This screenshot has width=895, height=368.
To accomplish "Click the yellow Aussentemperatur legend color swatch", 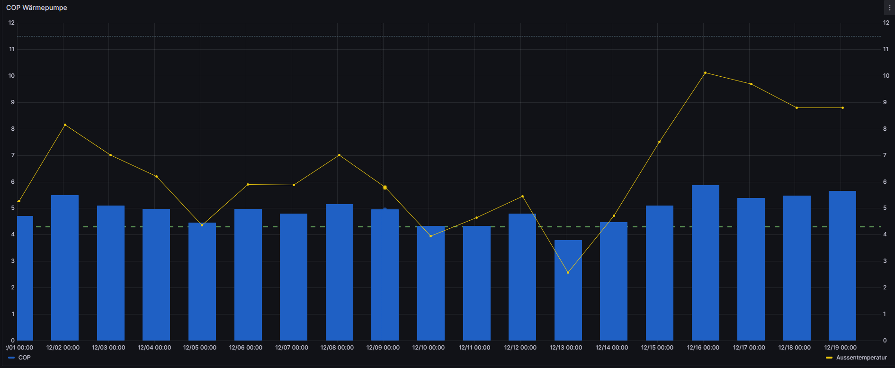I will point(829,358).
